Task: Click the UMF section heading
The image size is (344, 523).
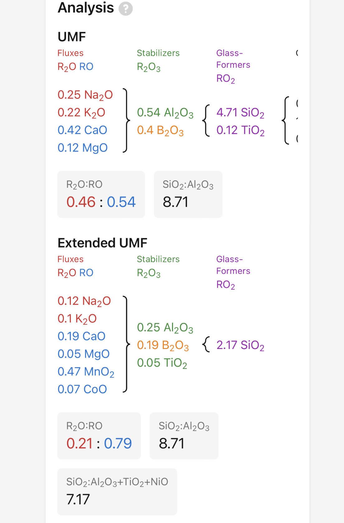Action: pos(72,37)
